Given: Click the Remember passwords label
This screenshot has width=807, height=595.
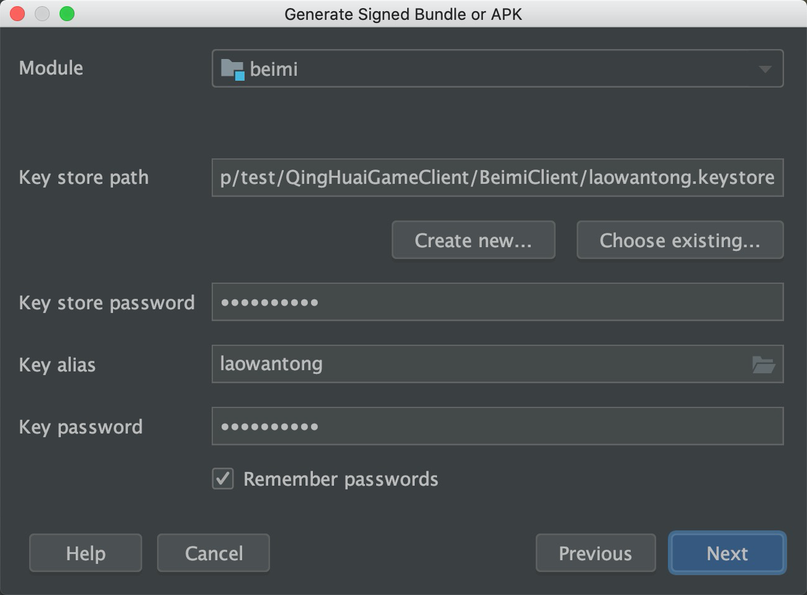Looking at the screenshot, I should [341, 479].
